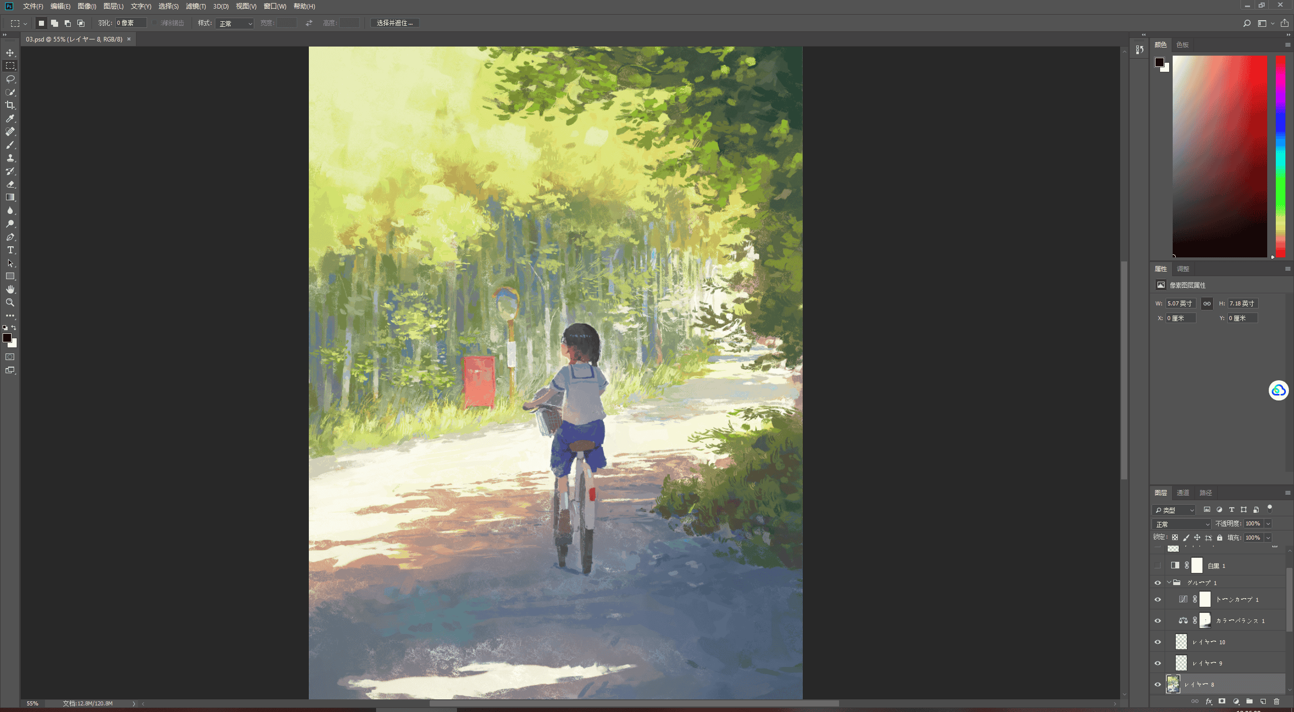Collapse the グループ 1 group chevron
Viewport: 1294px width, 712px height.
1169,583
